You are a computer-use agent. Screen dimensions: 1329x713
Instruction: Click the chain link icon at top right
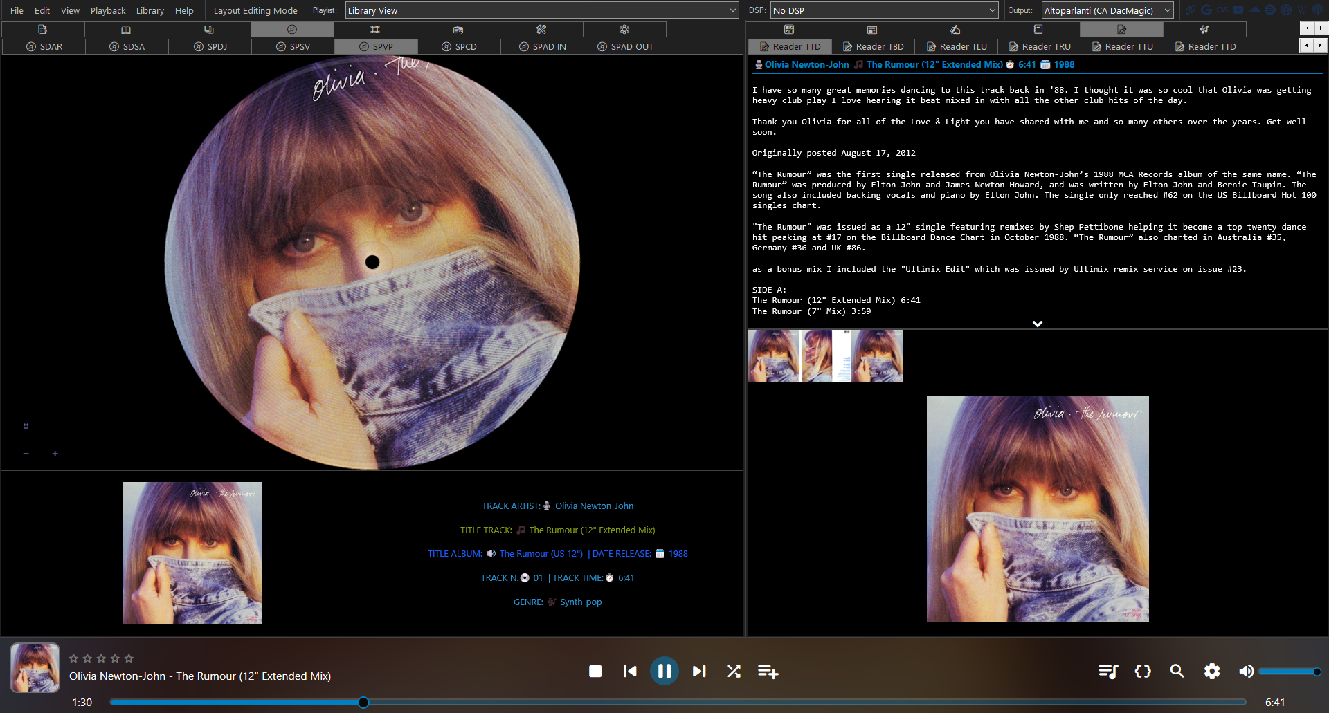[1191, 10]
